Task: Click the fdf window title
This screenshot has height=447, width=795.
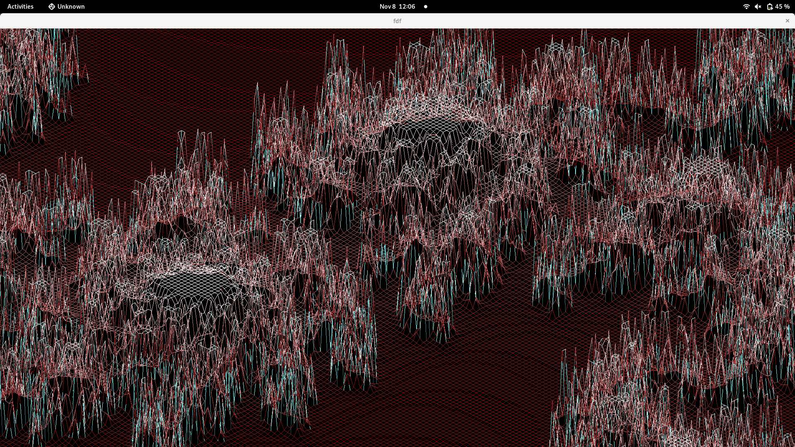Action: tap(397, 21)
